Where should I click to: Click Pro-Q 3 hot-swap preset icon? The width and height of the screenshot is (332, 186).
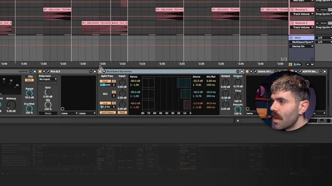tap(91, 71)
